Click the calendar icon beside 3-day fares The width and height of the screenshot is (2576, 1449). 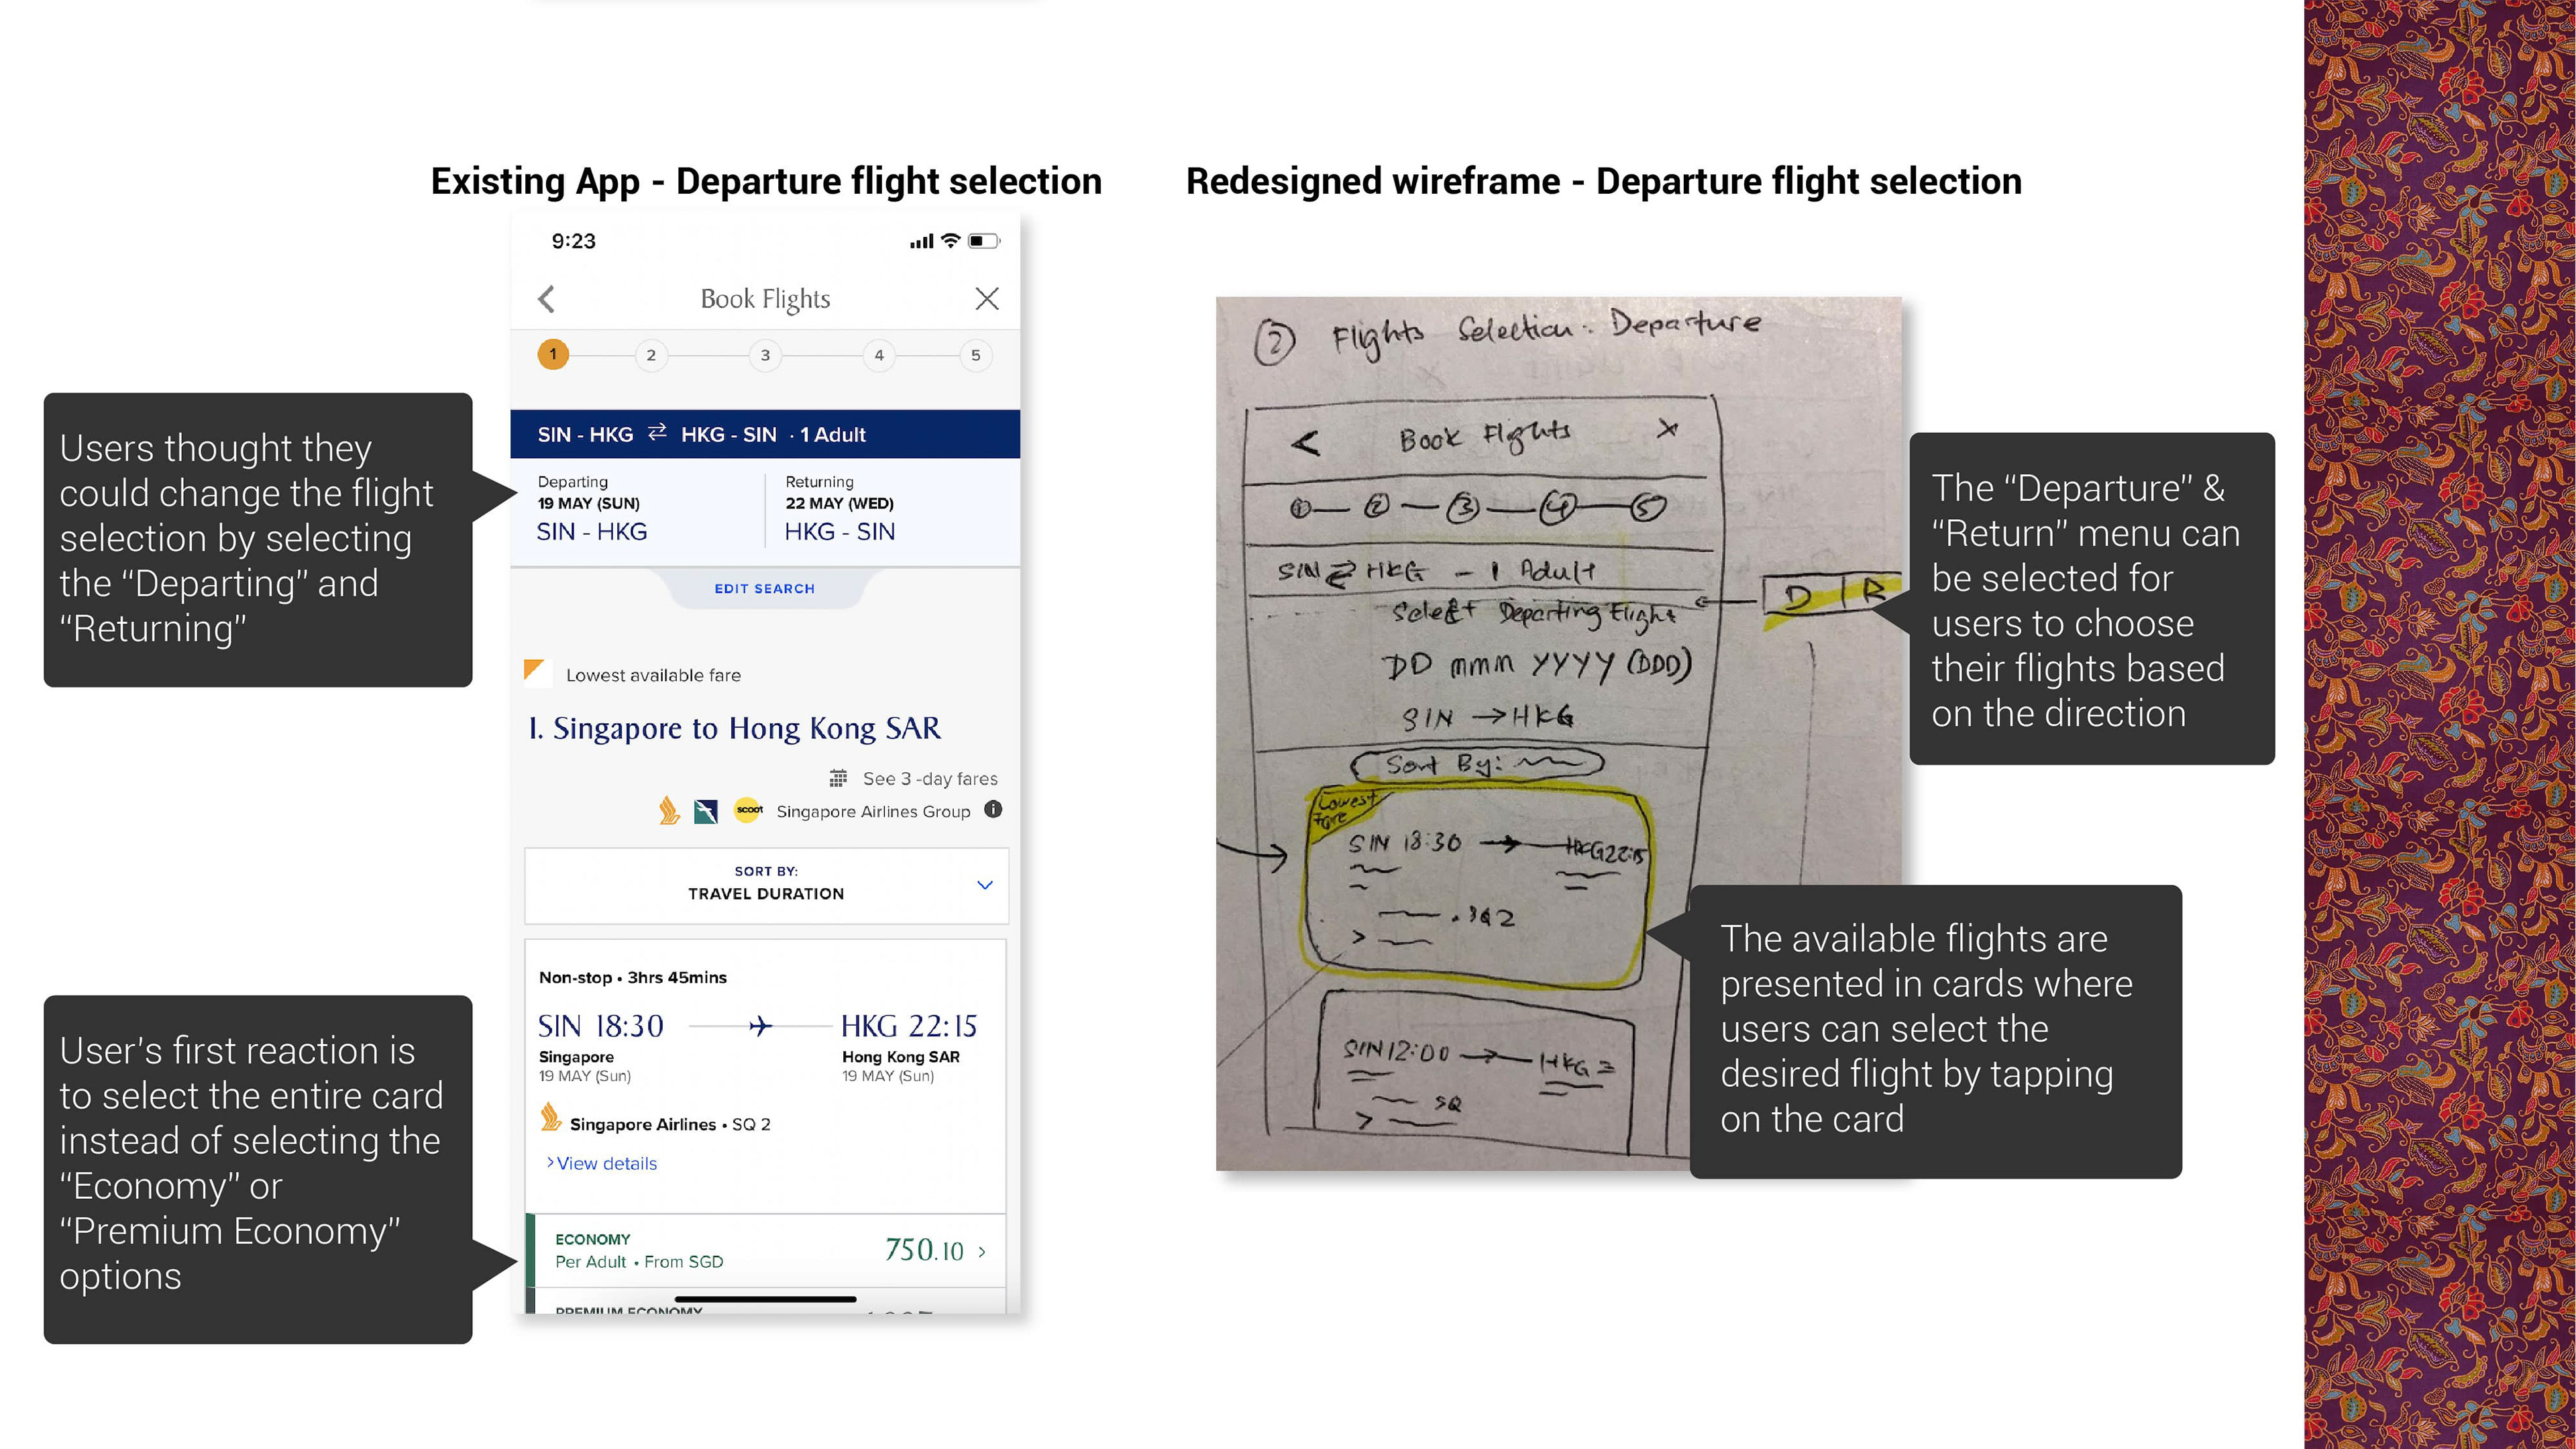[838, 778]
